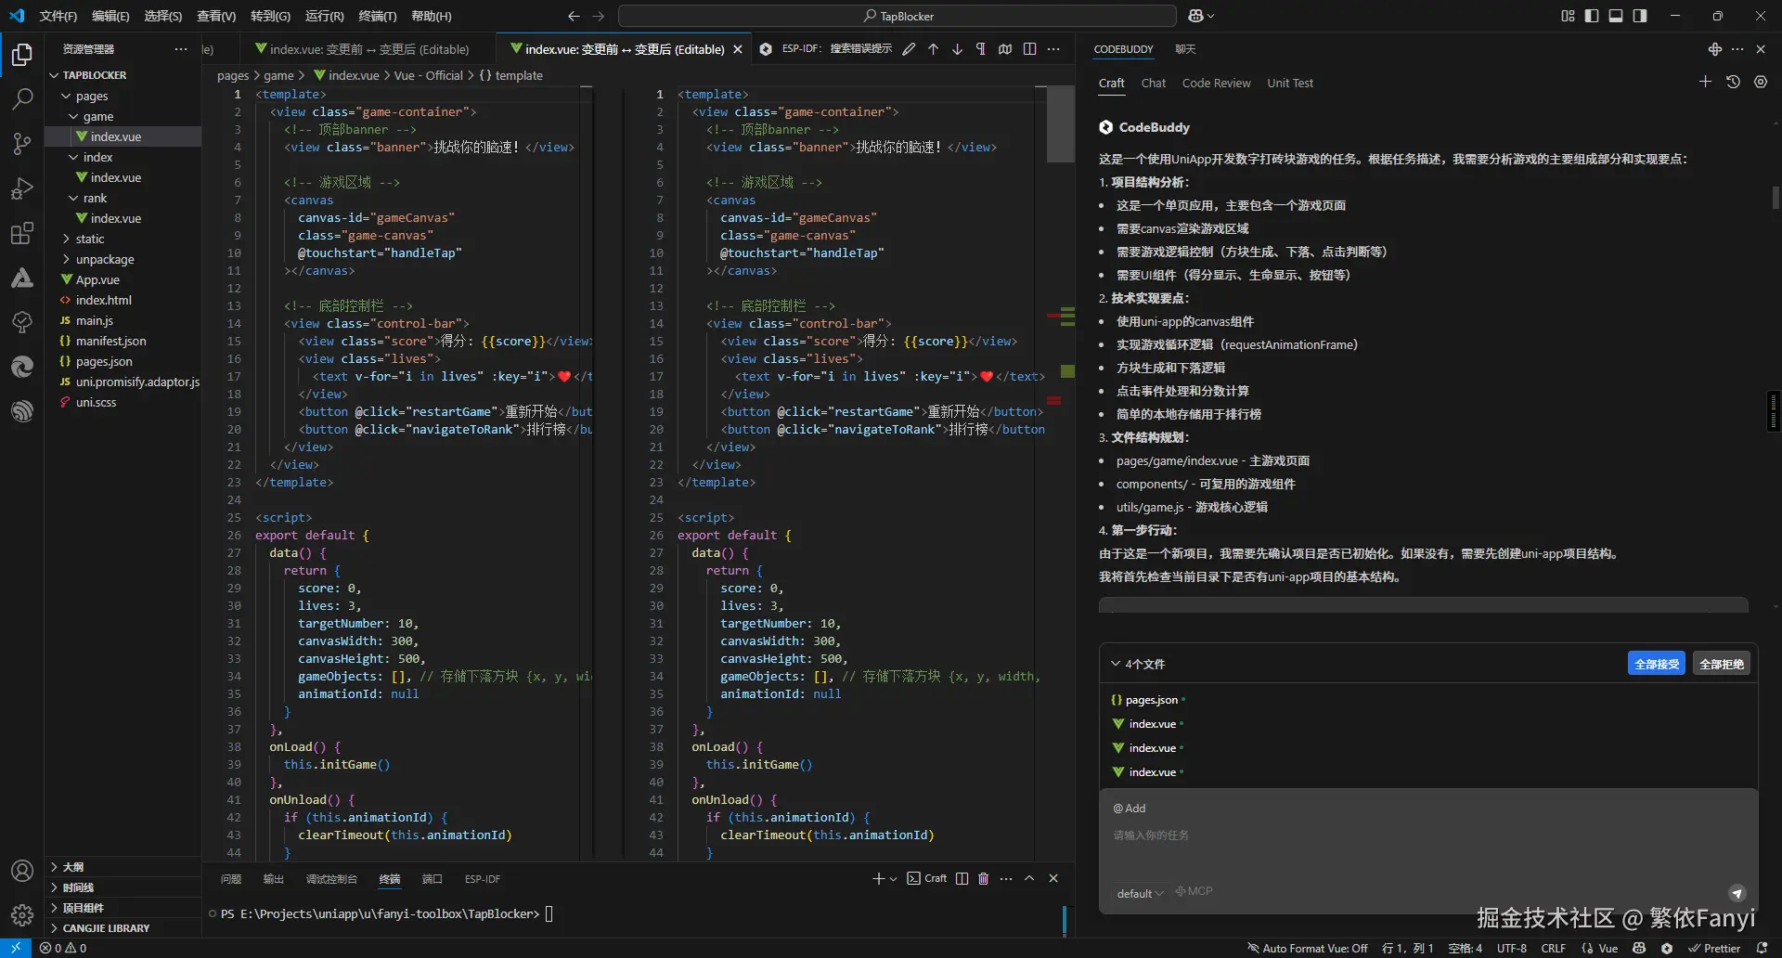The image size is (1782, 958).
Task: Toggle the primary side bar layout button
Action: pyautogui.click(x=1592, y=16)
